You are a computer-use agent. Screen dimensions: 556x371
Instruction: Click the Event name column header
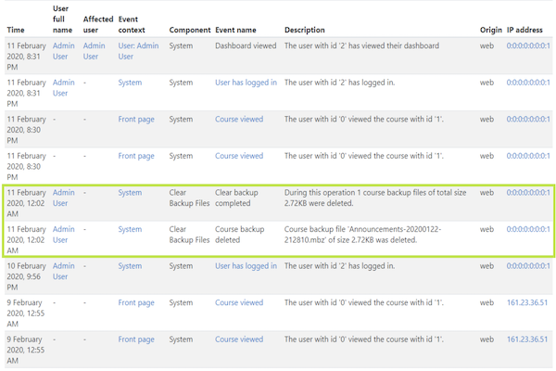(235, 30)
